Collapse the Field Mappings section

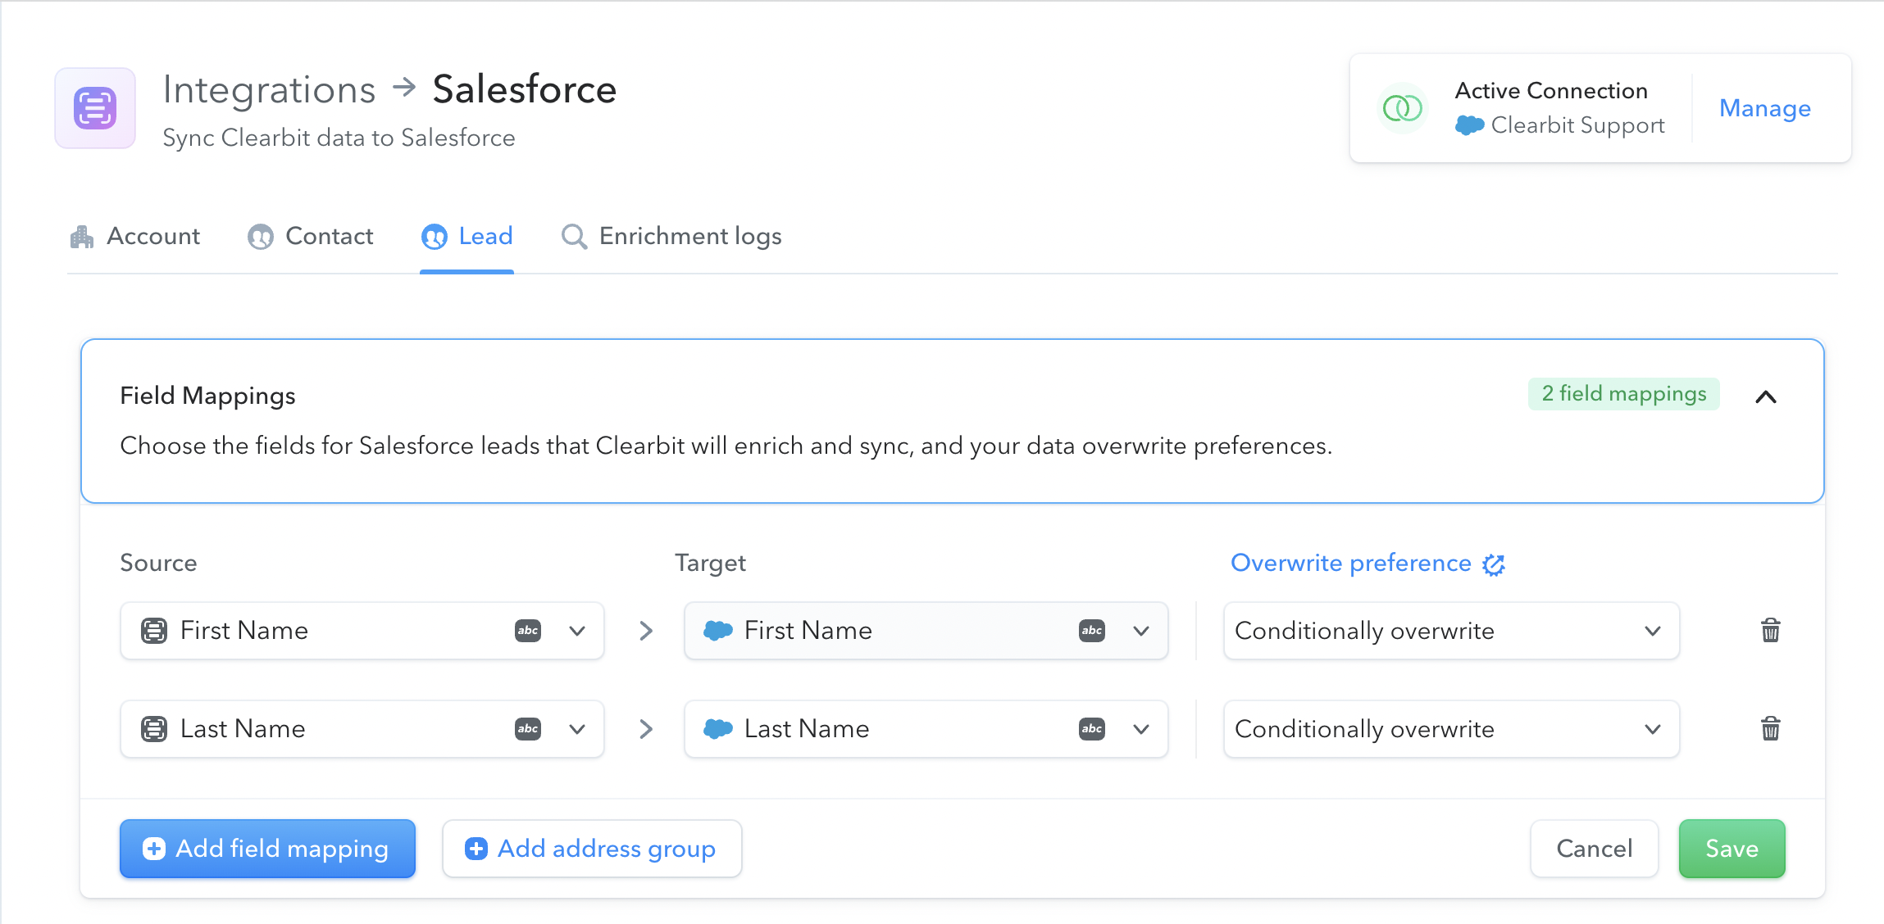point(1766,397)
